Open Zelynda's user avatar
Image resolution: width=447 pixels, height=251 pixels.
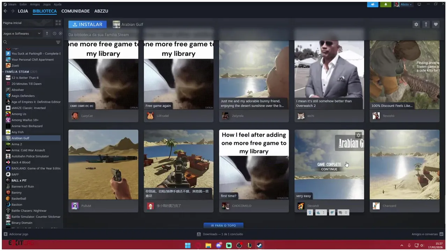(x=226, y=116)
